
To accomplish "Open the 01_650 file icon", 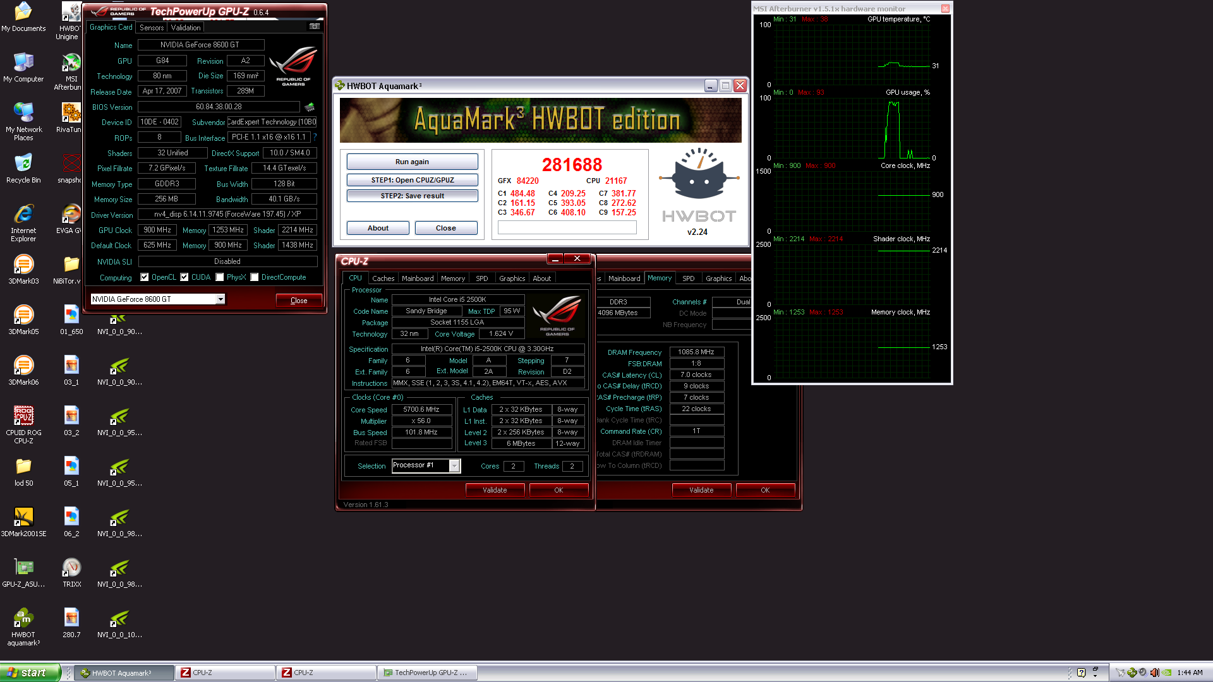I will (71, 320).
